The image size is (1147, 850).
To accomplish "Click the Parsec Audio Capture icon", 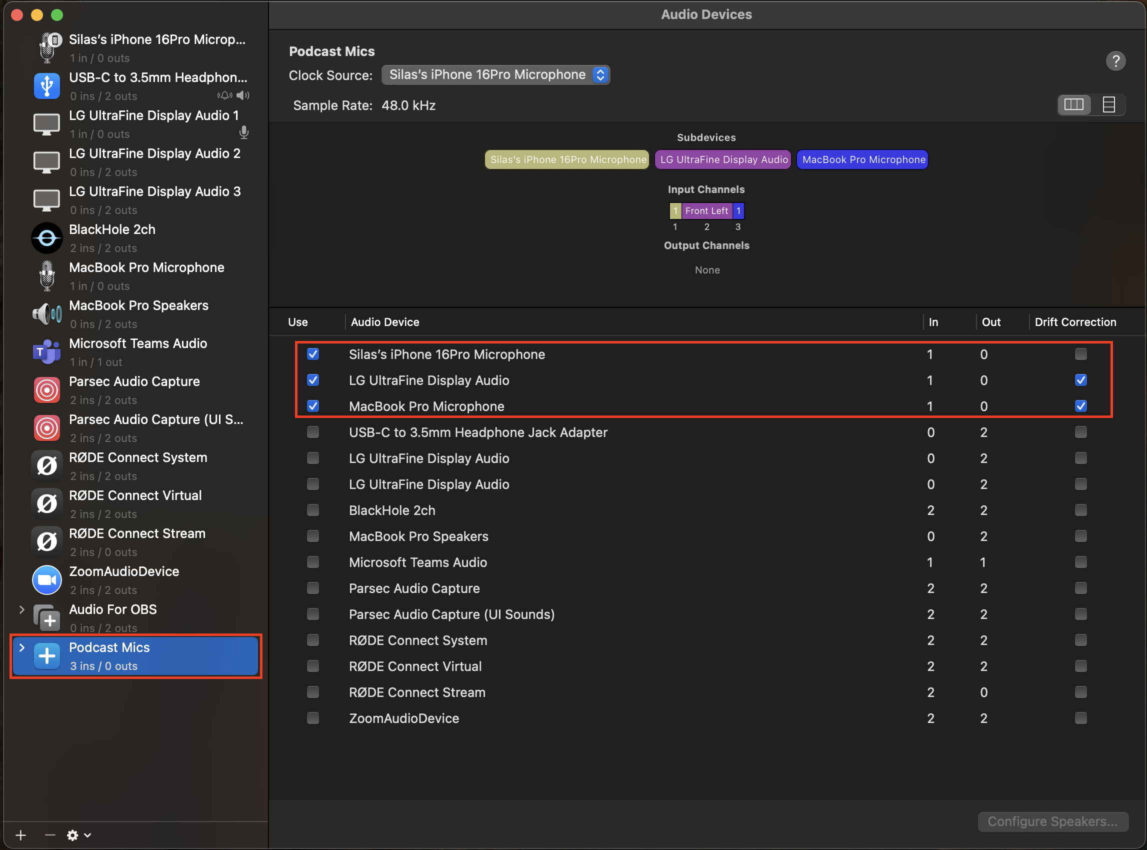I will coord(47,390).
